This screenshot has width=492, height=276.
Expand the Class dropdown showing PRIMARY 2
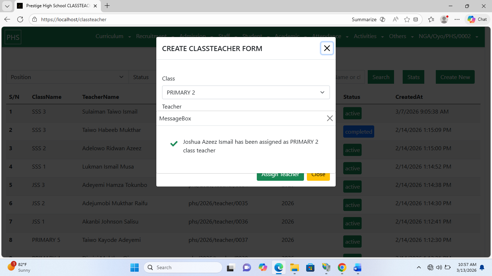(246, 92)
